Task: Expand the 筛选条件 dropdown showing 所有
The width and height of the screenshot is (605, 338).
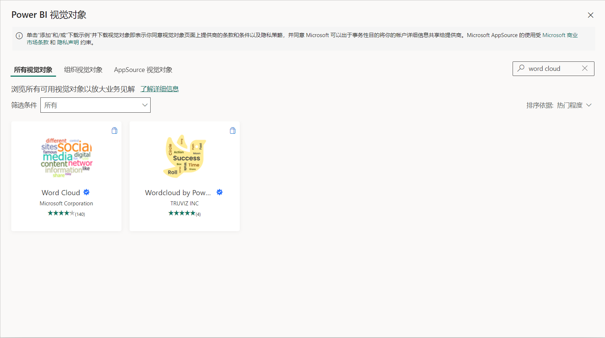Action: click(x=95, y=105)
